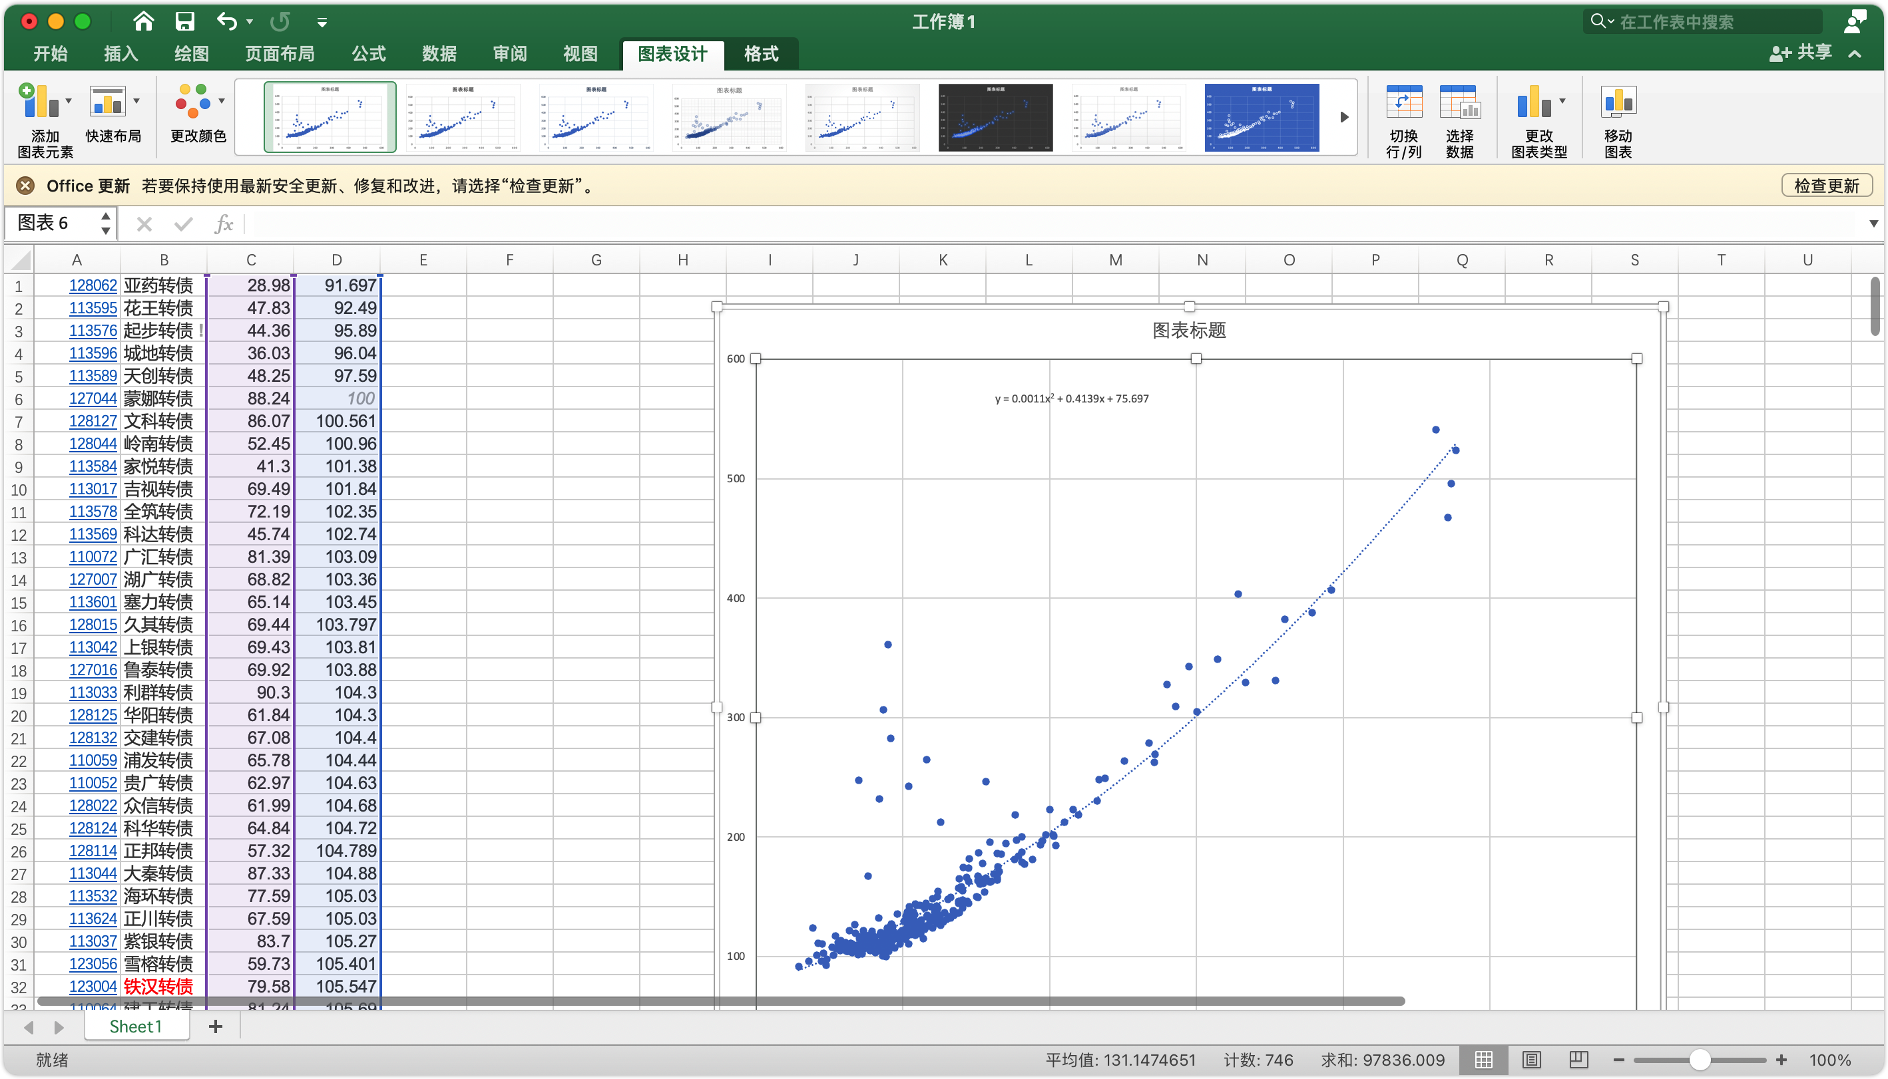
Task: Switch to the 格式 (Format) tab
Action: point(761,53)
